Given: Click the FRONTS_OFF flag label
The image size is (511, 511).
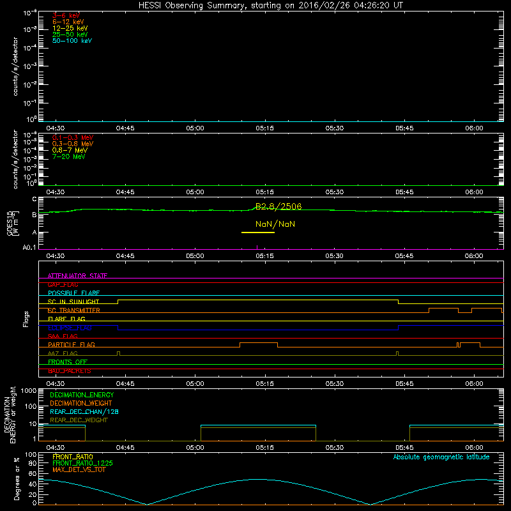Looking at the screenshot, I should tap(68, 362).
